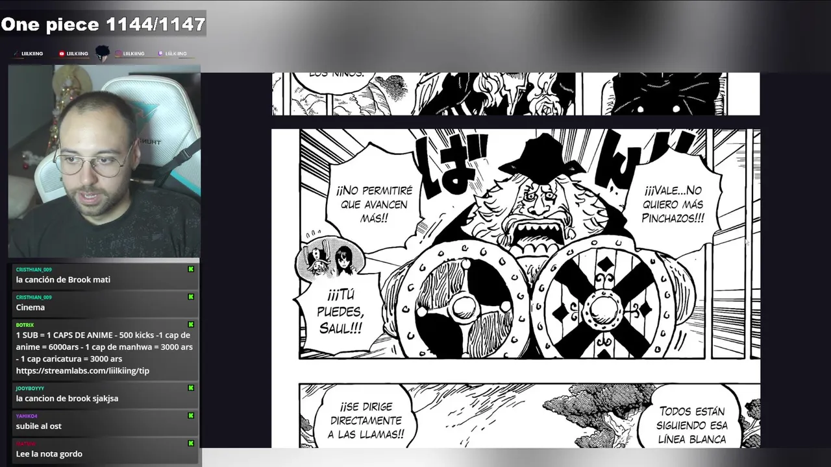
Task: Click the YouTube icon in the social bar
Action: 62,54
